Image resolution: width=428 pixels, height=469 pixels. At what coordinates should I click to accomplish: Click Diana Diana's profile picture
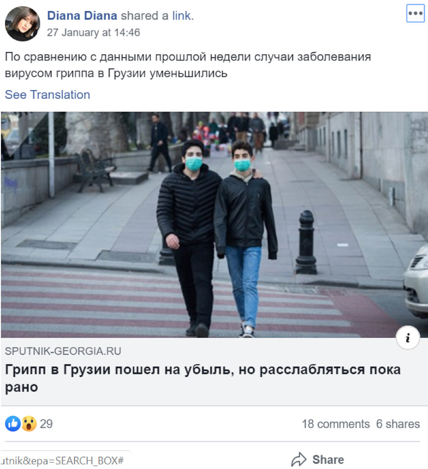point(23,23)
